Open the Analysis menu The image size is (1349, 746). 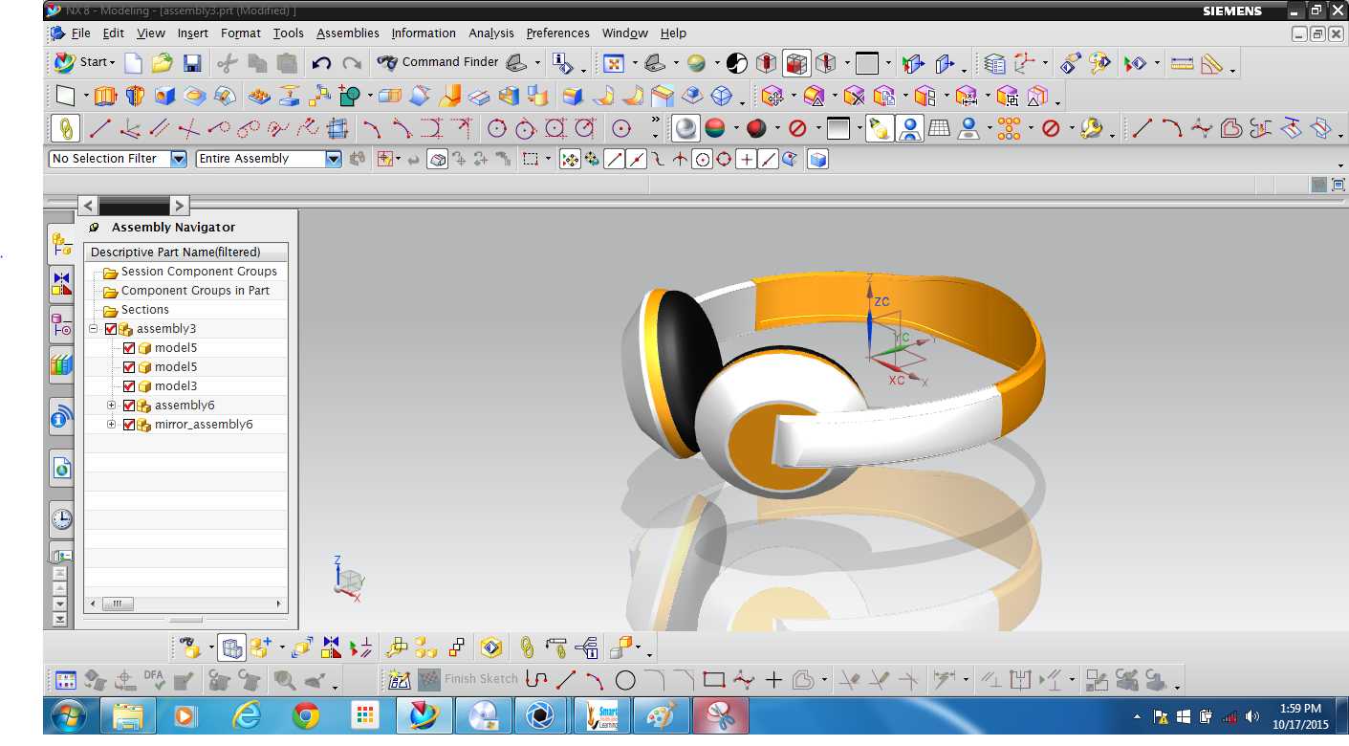(x=491, y=33)
